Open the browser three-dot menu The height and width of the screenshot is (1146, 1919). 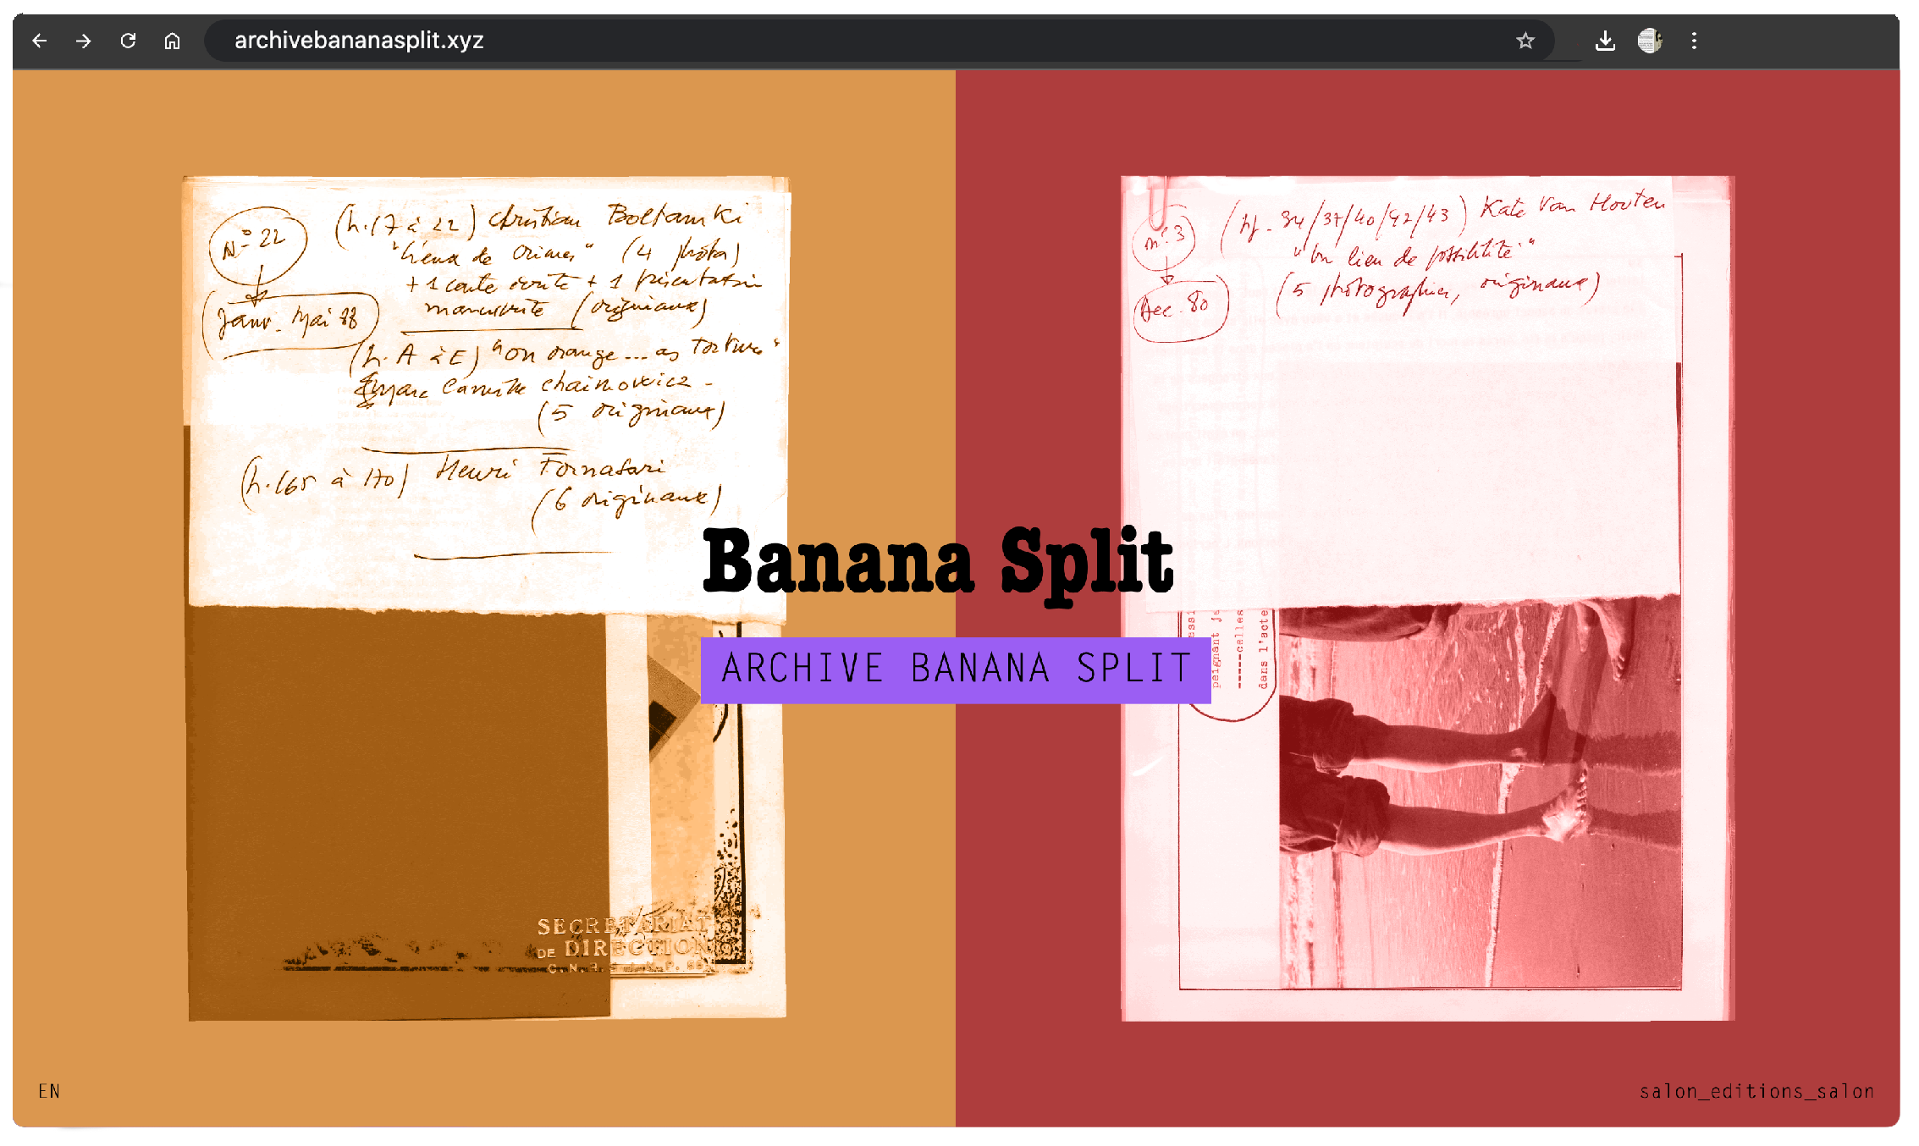click(x=1694, y=41)
